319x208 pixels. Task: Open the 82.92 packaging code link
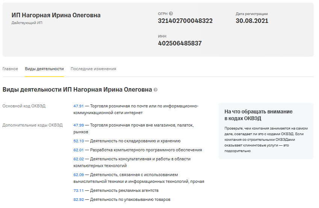click(79, 200)
